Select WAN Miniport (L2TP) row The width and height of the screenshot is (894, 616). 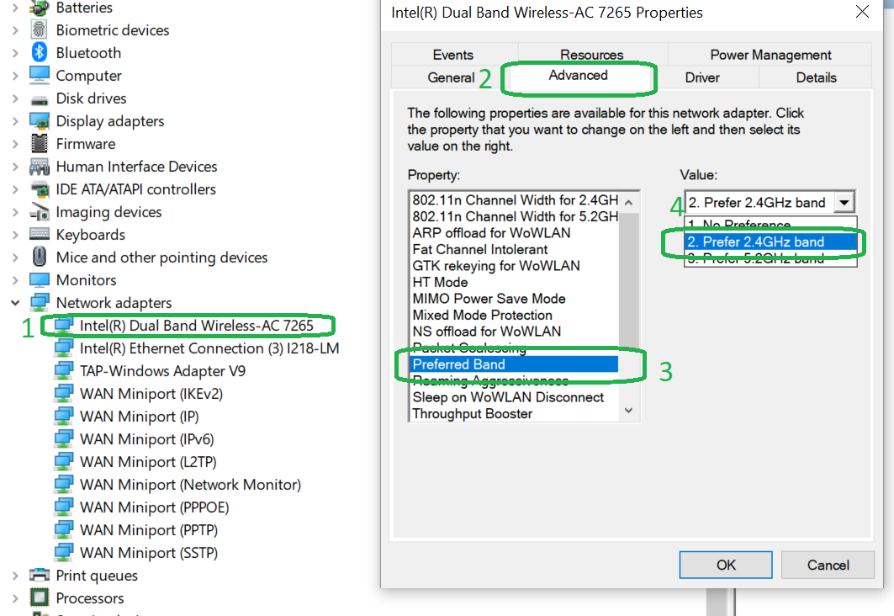coord(135,462)
